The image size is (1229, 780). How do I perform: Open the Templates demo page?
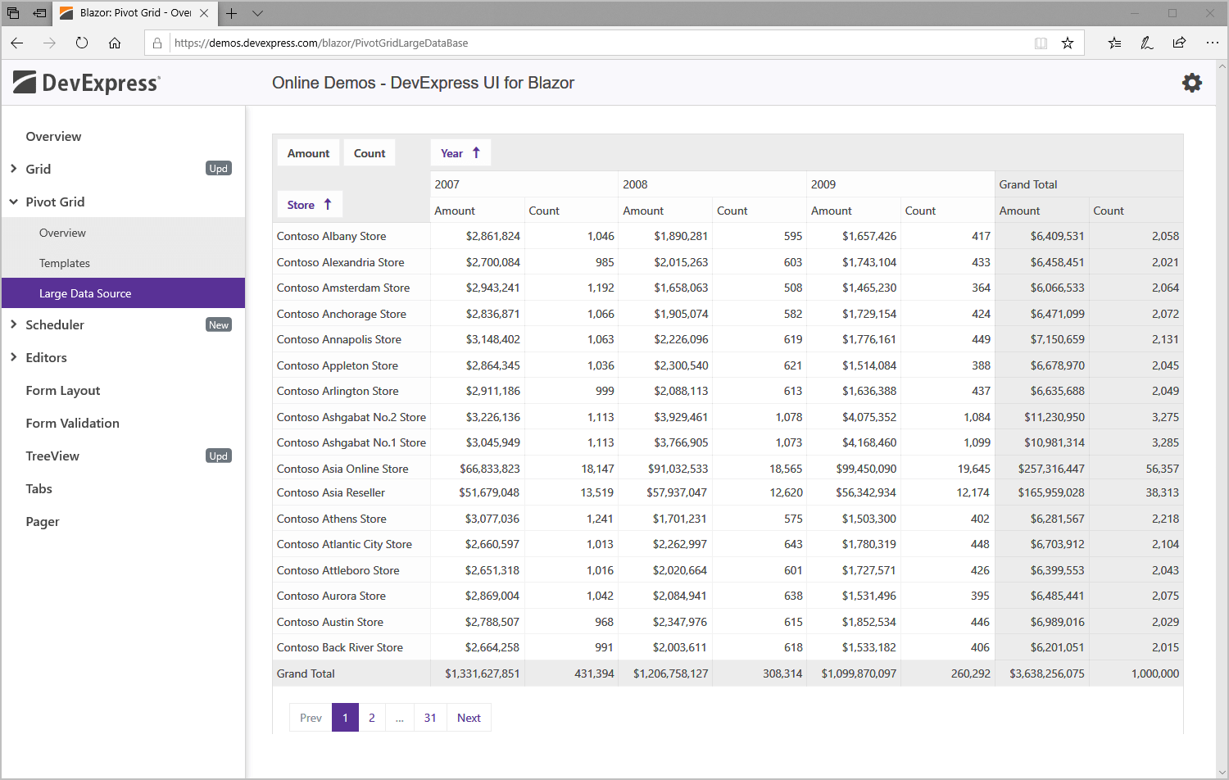[65, 263]
